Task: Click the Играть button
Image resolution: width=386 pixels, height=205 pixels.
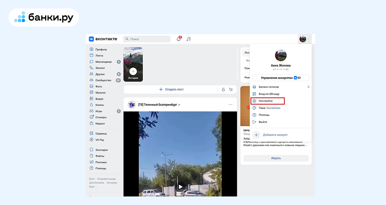Action: pyautogui.click(x=276, y=158)
